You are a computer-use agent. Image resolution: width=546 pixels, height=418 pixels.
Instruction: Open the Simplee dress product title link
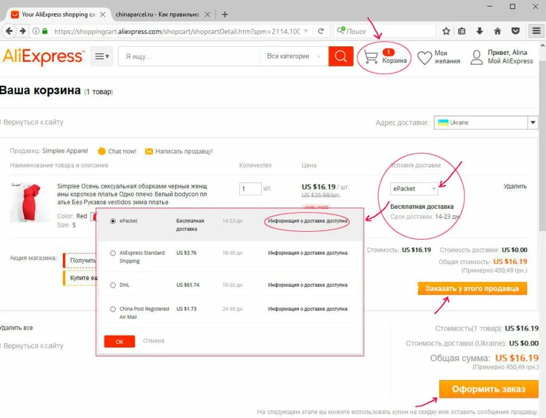[132, 194]
